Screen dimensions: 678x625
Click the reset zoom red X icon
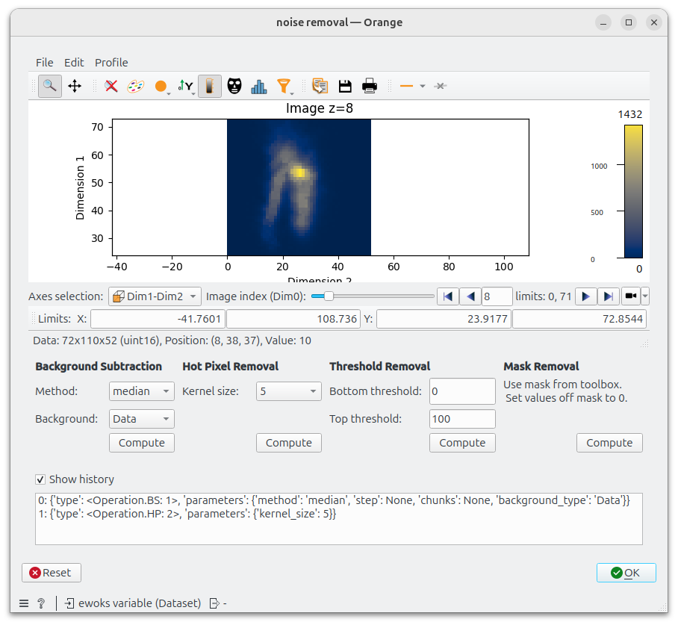pyautogui.click(x=111, y=86)
